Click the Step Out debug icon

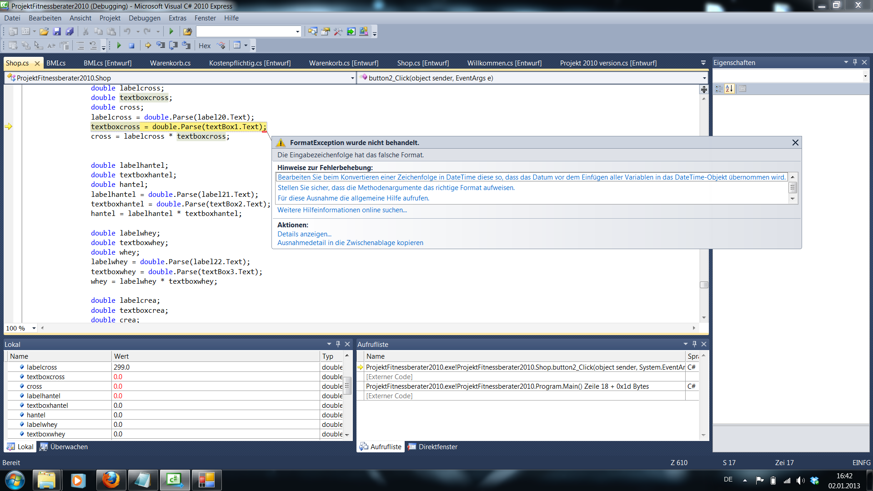[x=186, y=45]
